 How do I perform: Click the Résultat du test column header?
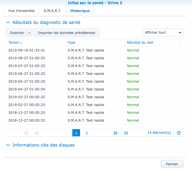[x=140, y=43]
